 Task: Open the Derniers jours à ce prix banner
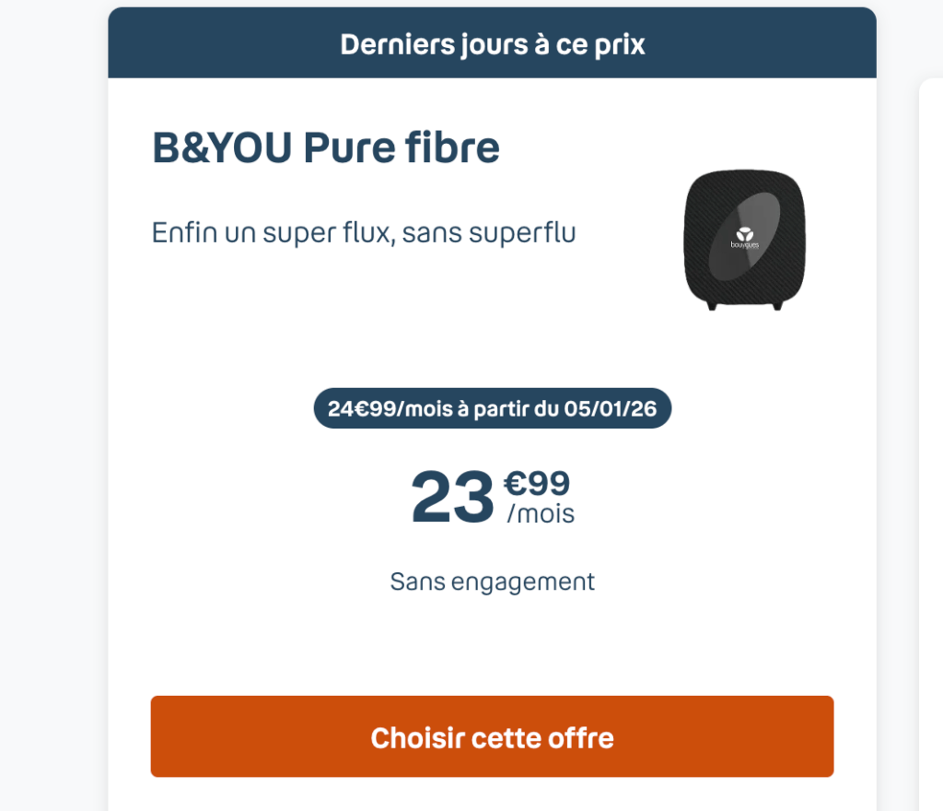(492, 42)
